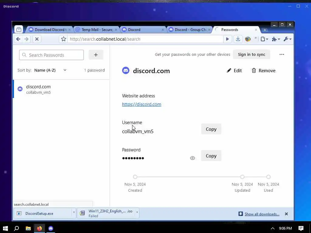Click the Created timeline marker

point(135,177)
